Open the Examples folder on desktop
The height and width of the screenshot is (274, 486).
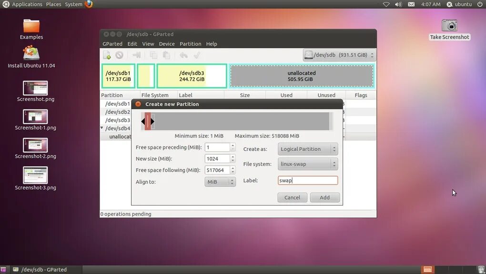[x=31, y=29]
